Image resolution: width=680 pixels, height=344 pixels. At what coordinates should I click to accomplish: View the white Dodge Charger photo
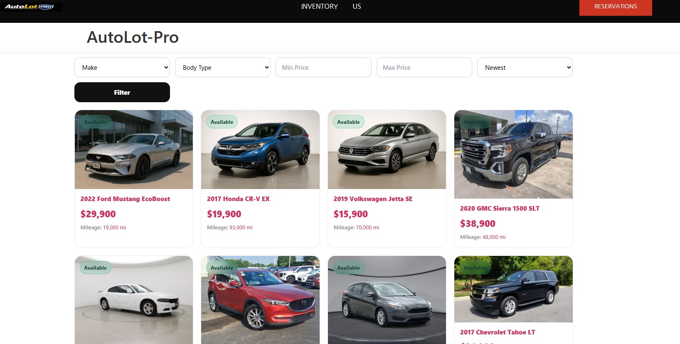(x=134, y=300)
